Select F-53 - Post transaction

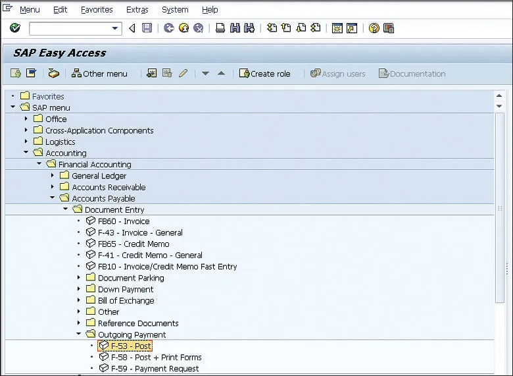tap(131, 346)
